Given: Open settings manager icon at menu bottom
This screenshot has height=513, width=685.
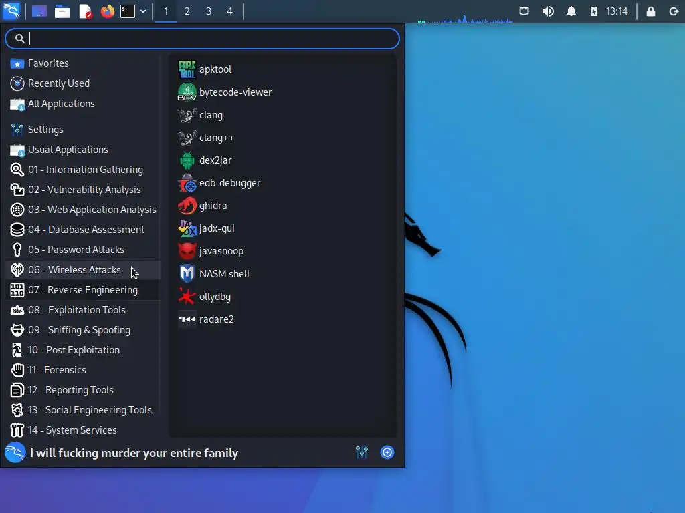Looking at the screenshot, I should coord(362,452).
